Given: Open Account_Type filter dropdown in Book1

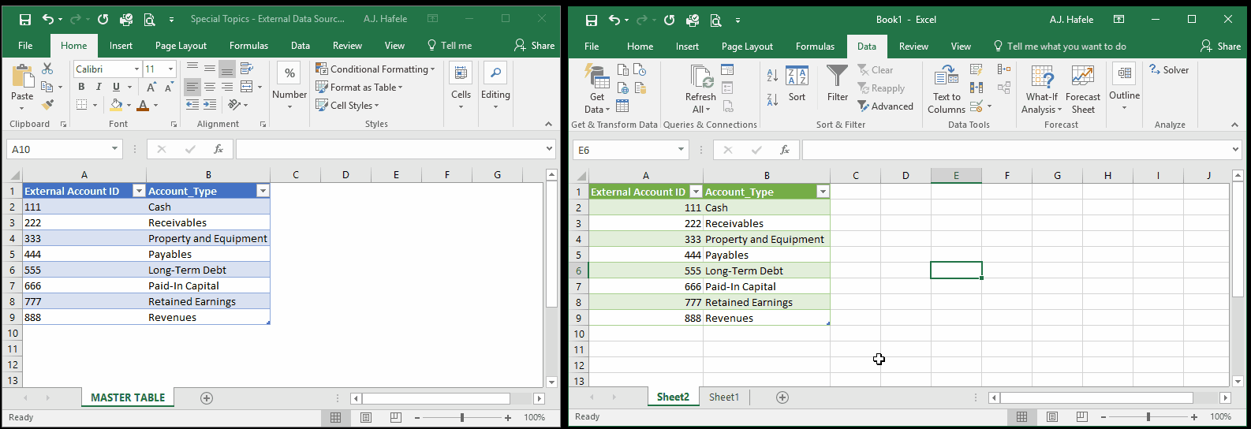Looking at the screenshot, I should pos(823,192).
